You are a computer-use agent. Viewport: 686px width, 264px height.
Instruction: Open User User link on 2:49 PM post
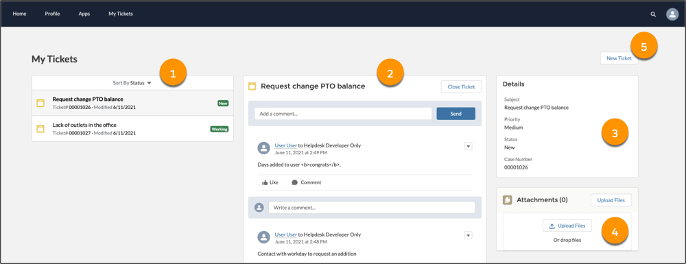(x=285, y=145)
